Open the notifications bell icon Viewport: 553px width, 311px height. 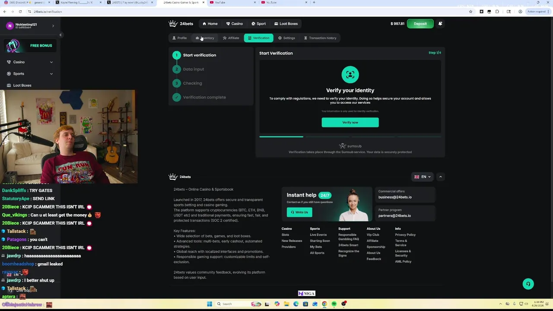[x=440, y=24]
